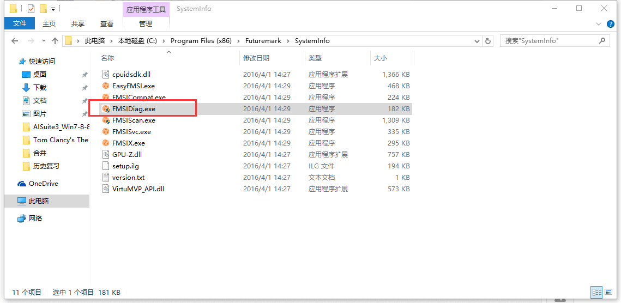621x303 pixels.
Task: Go up one folder level
Action: [x=55, y=41]
